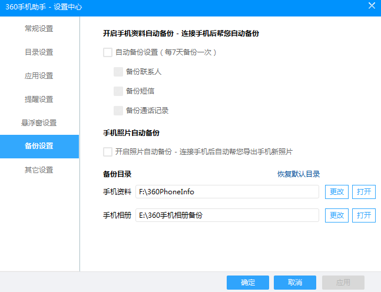This screenshot has height=292, width=381.
Task: Toggle the 备份联系人 checkbox
Action: tap(118, 72)
